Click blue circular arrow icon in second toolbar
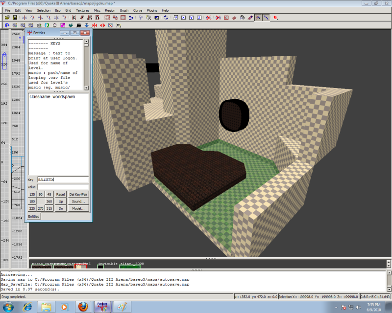Image resolution: width=392 pixels, height=313 pixels. pos(7,25)
